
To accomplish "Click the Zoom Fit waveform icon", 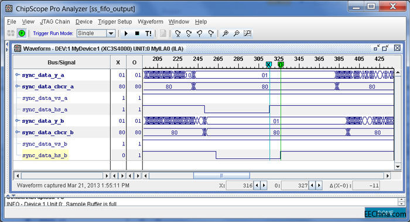I will pyautogui.click(x=247, y=33).
